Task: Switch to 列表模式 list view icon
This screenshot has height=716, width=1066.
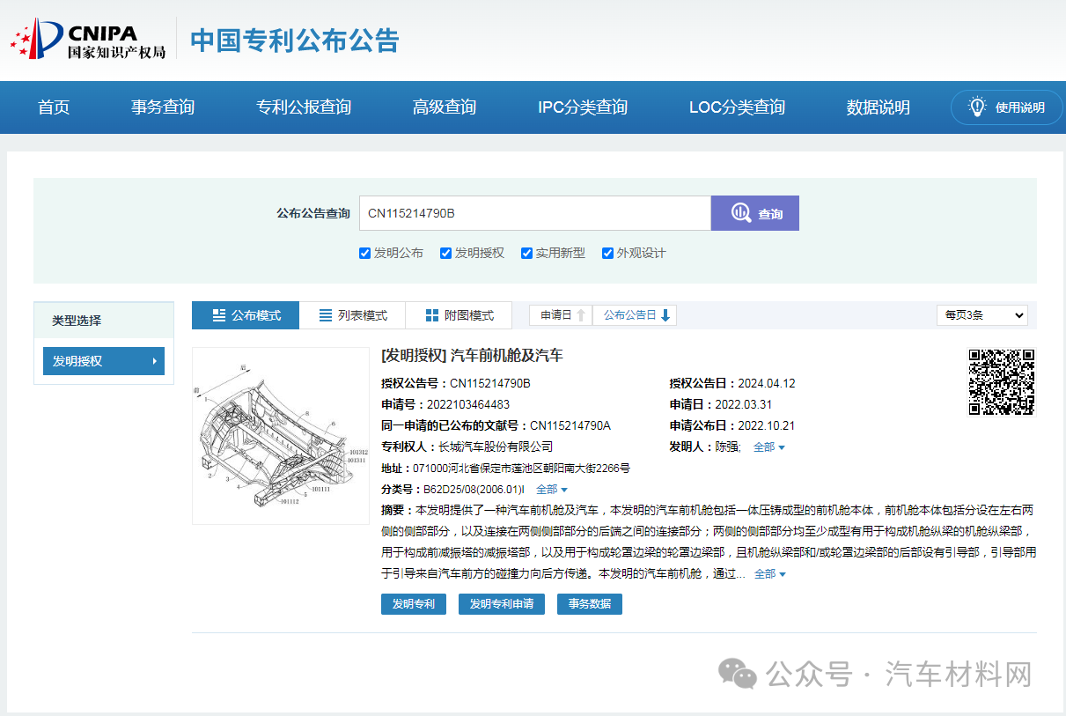Action: pos(326,315)
